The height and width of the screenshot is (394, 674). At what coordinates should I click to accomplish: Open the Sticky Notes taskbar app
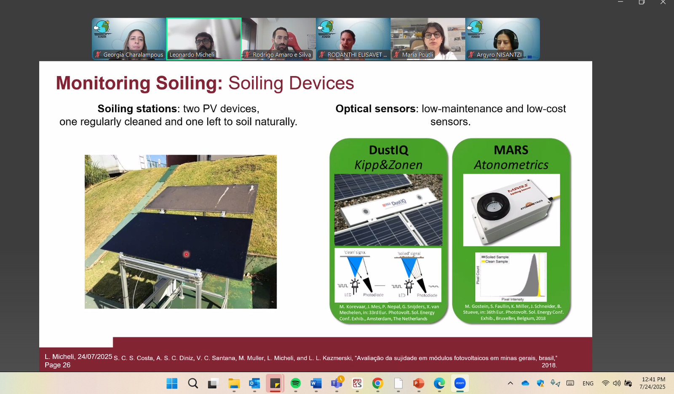275,383
